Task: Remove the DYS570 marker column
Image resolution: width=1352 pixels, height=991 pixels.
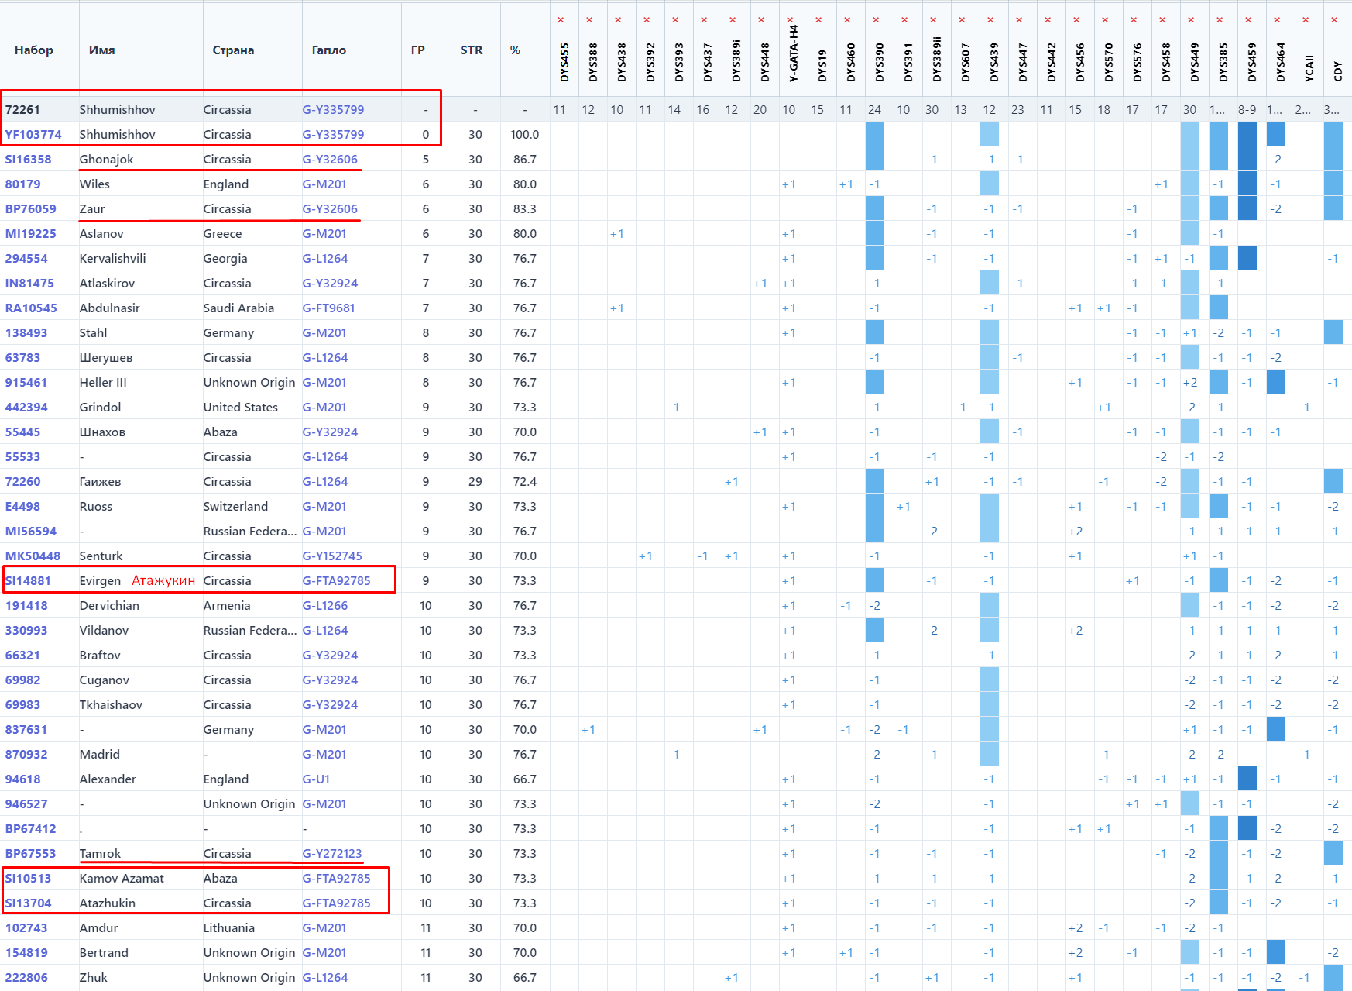Action: [1105, 20]
